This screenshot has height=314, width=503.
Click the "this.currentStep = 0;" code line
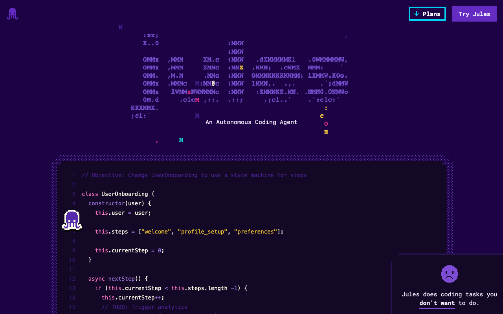point(130,250)
